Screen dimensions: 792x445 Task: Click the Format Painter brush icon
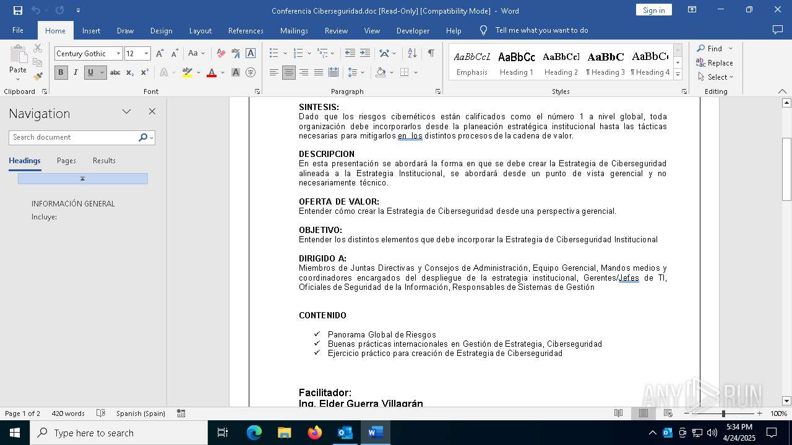pyautogui.click(x=38, y=77)
